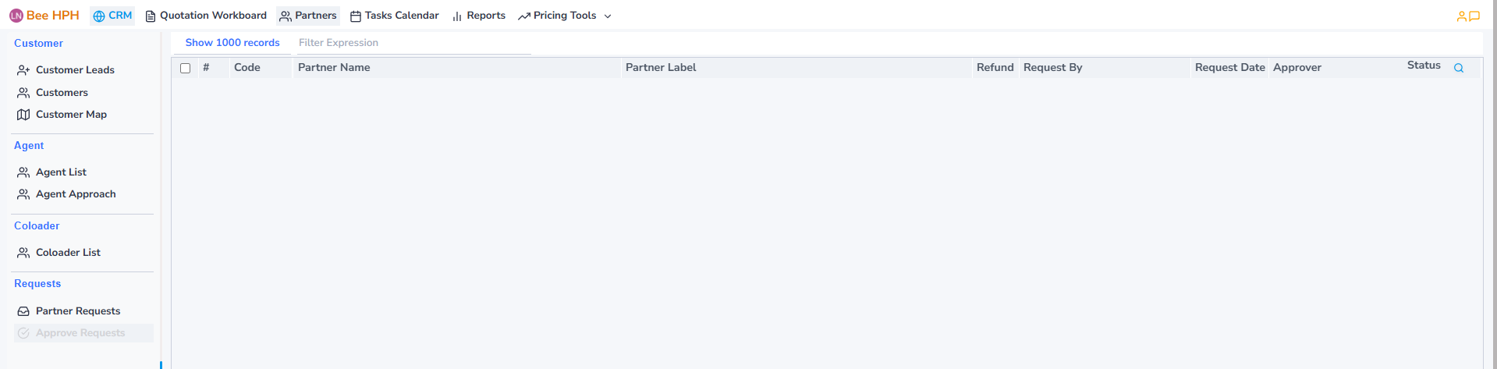Image resolution: width=1497 pixels, height=369 pixels.
Task: Open Agent Approach page
Action: 76,194
